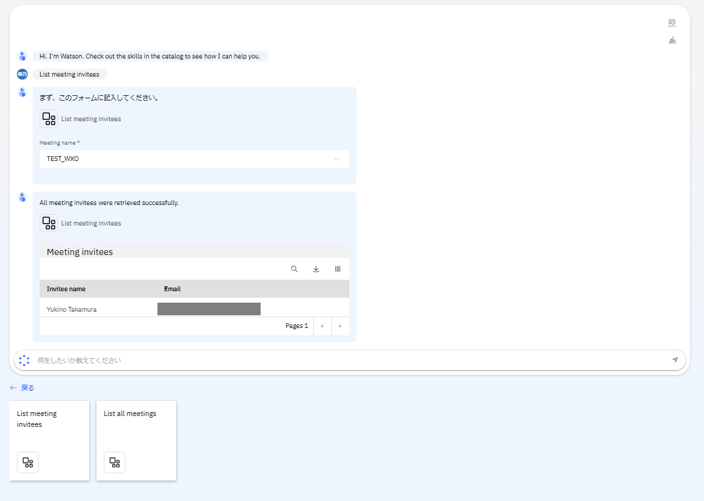
Task: Click the chat bubble icon at top right
Action: point(672,23)
